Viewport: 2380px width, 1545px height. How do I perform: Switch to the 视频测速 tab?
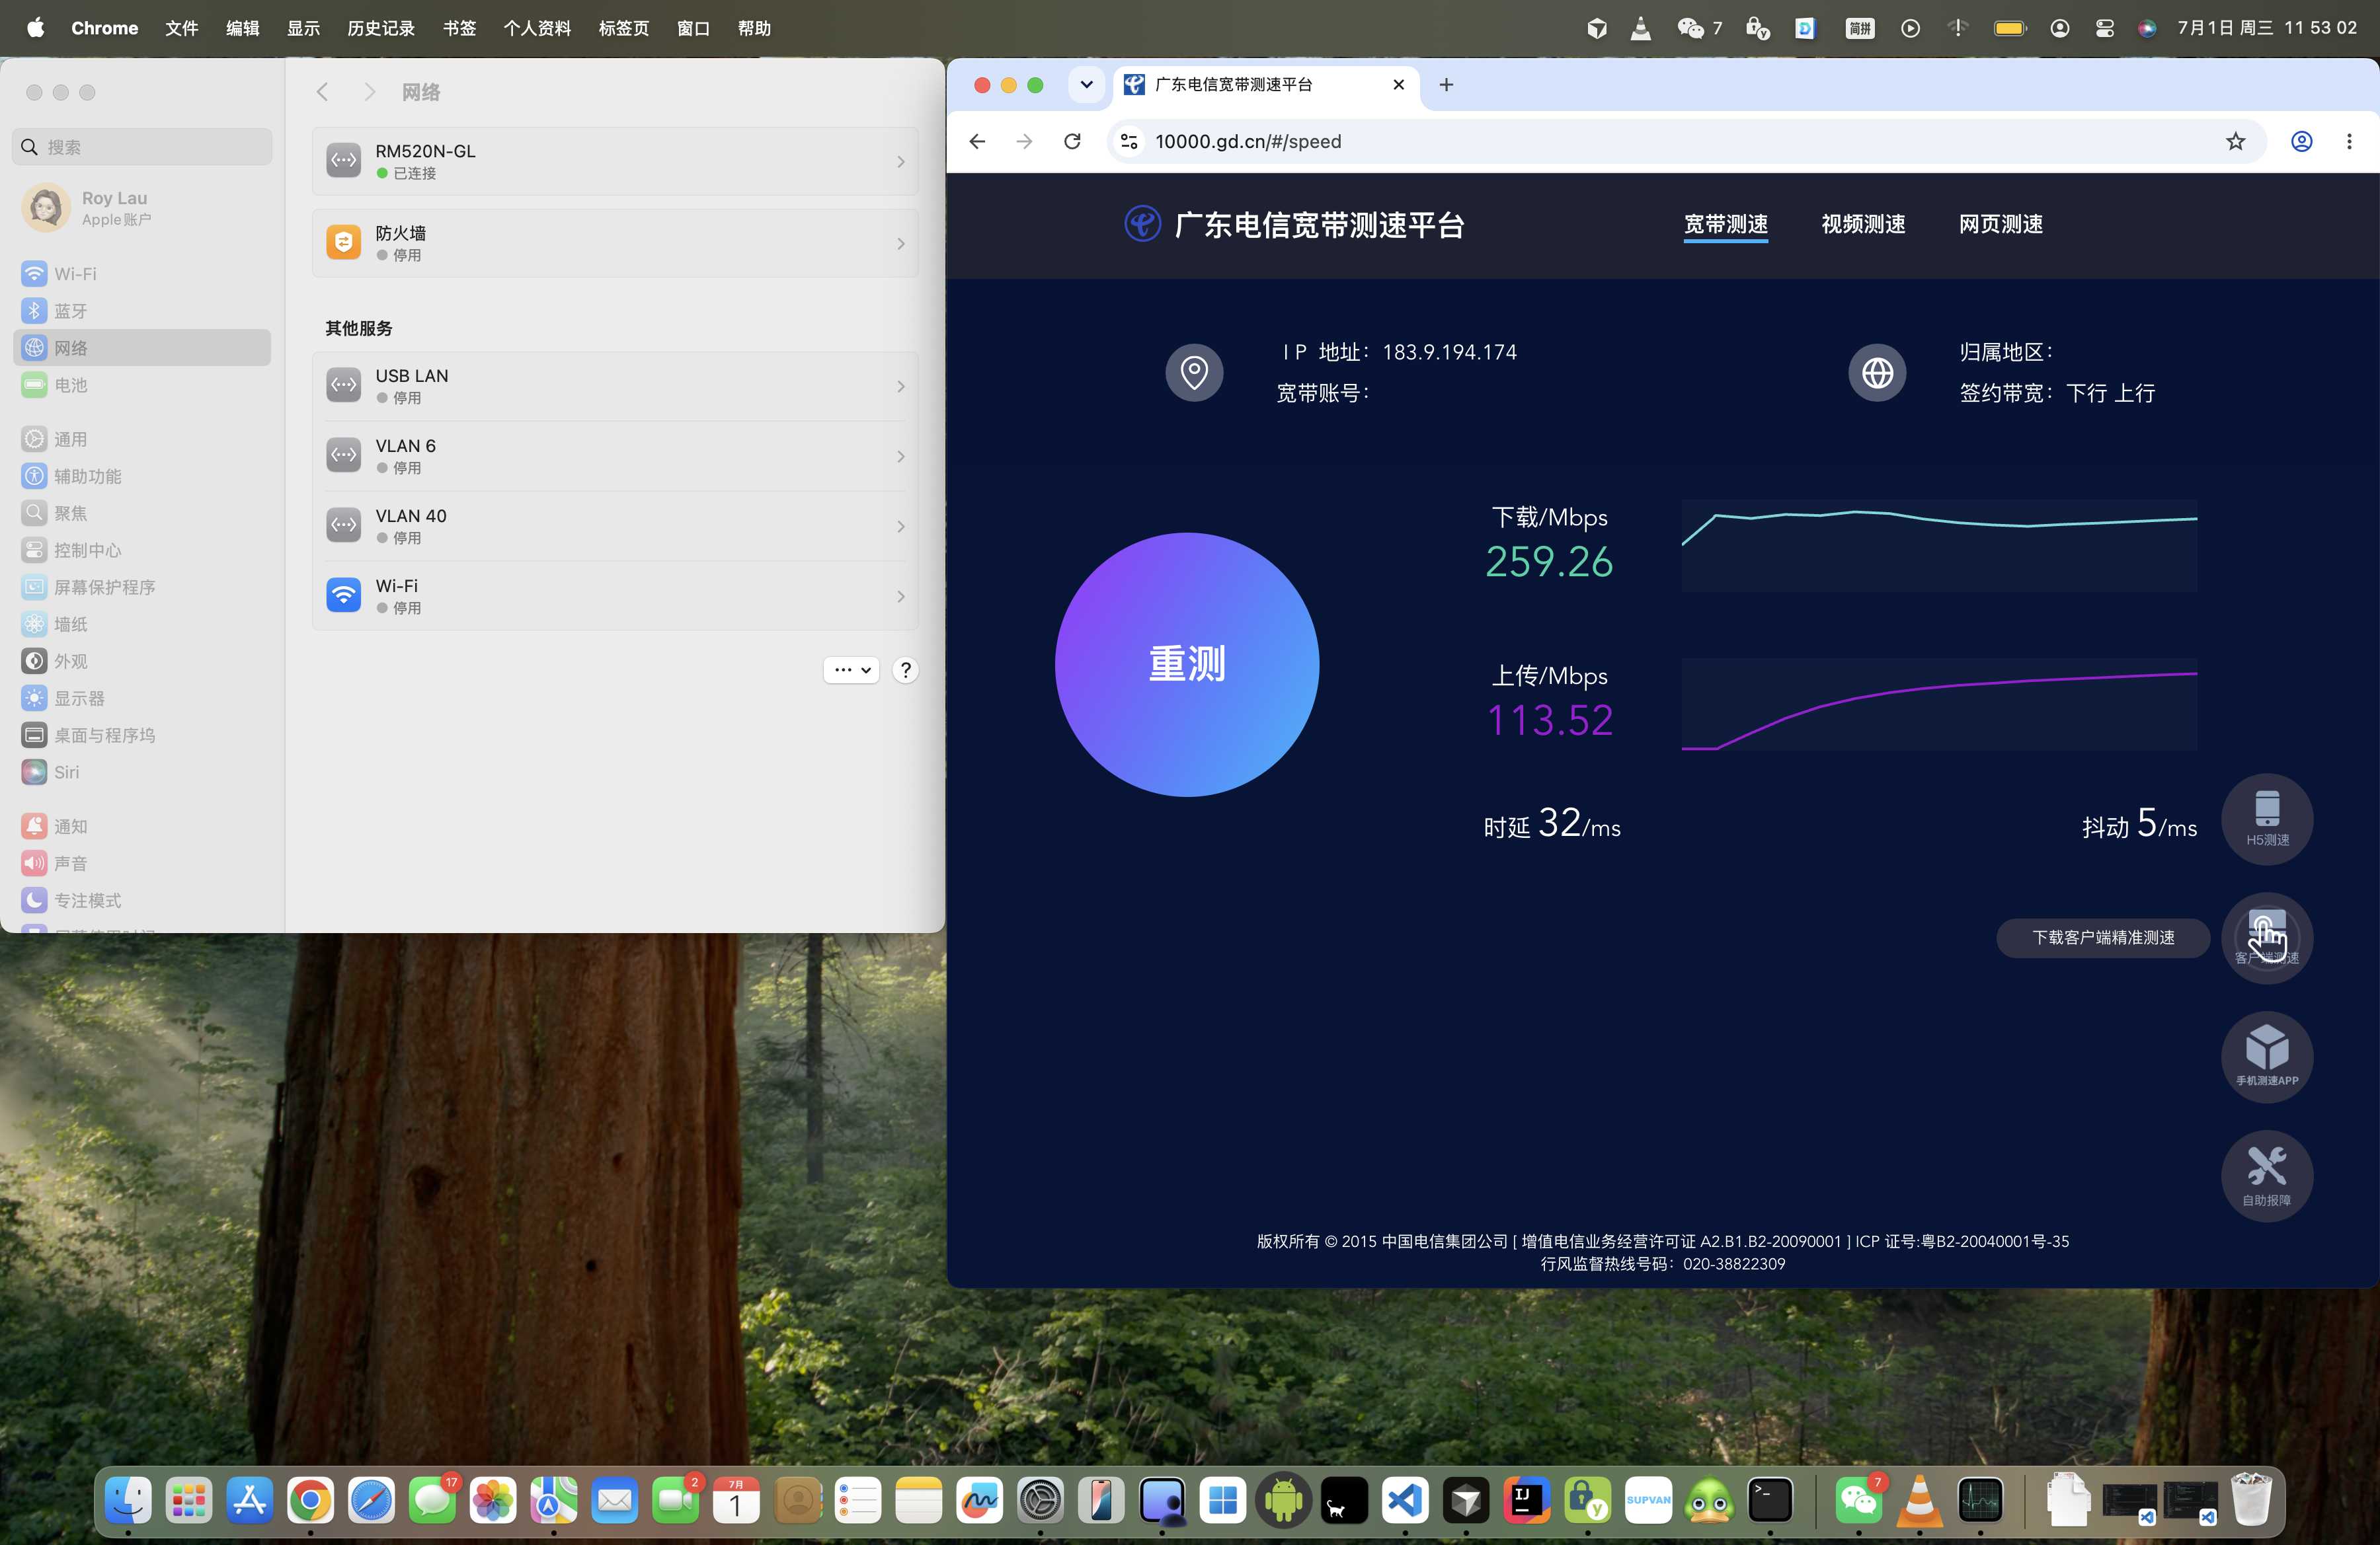point(1863,224)
